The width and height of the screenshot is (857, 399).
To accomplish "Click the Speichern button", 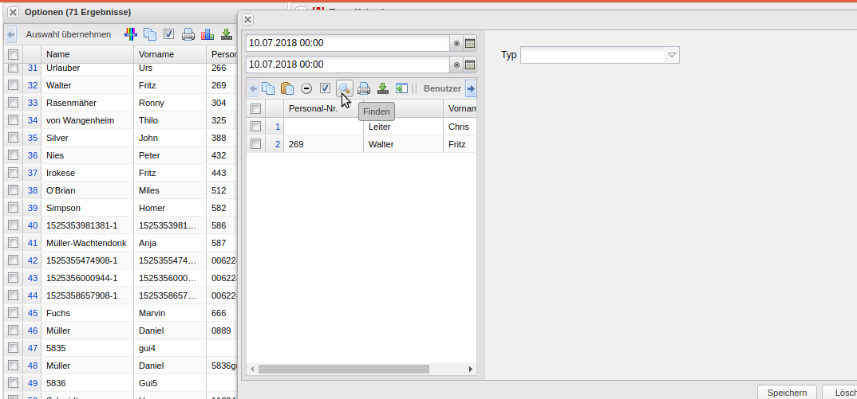I will tap(787, 393).
